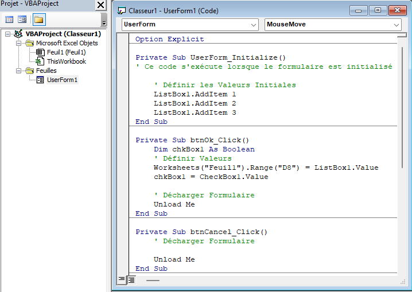Click chkBox1 = CheckBox1.Value line

[211, 177]
